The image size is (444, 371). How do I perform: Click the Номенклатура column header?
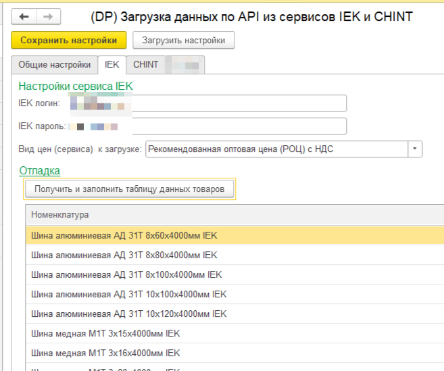(x=60, y=215)
